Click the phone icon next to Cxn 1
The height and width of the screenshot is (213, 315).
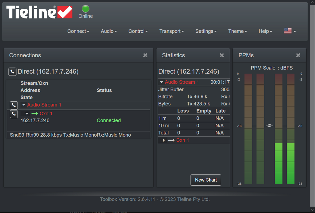click(14, 114)
